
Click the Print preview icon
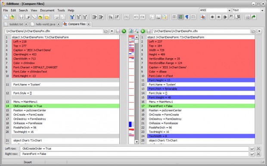tap(63, 17)
